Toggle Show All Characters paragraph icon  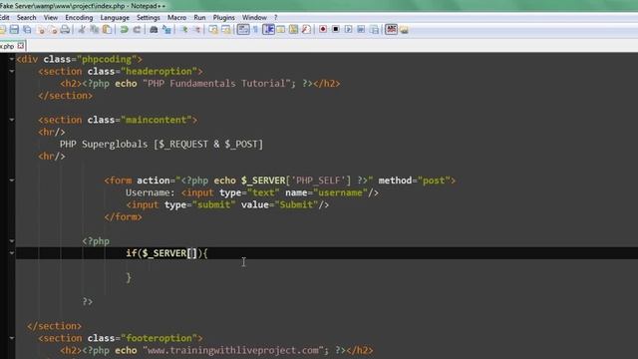255,29
